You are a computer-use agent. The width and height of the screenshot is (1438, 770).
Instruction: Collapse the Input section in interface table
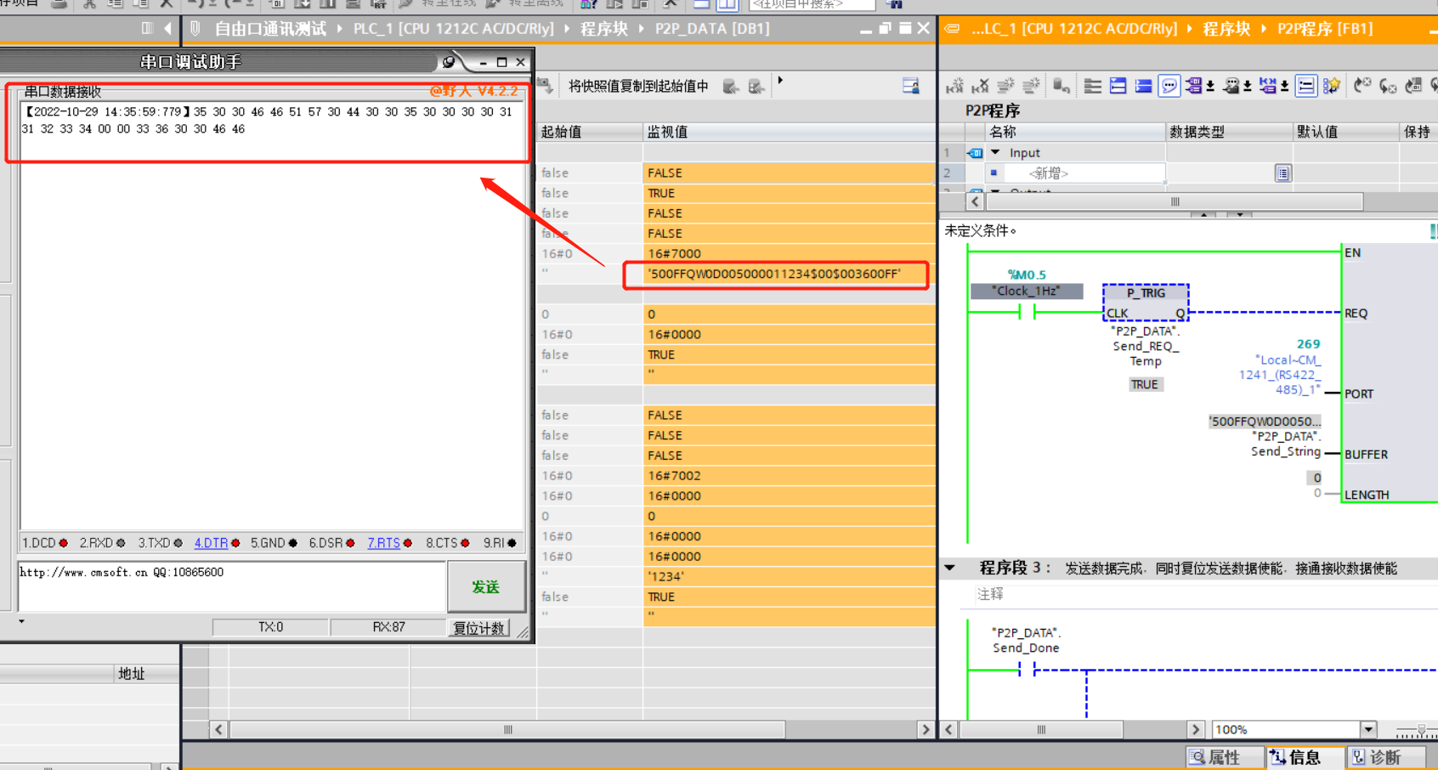(995, 153)
